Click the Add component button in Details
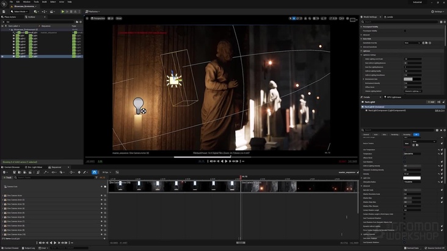Viewport: 447px width, 251px height. pyautogui.click(x=431, y=102)
